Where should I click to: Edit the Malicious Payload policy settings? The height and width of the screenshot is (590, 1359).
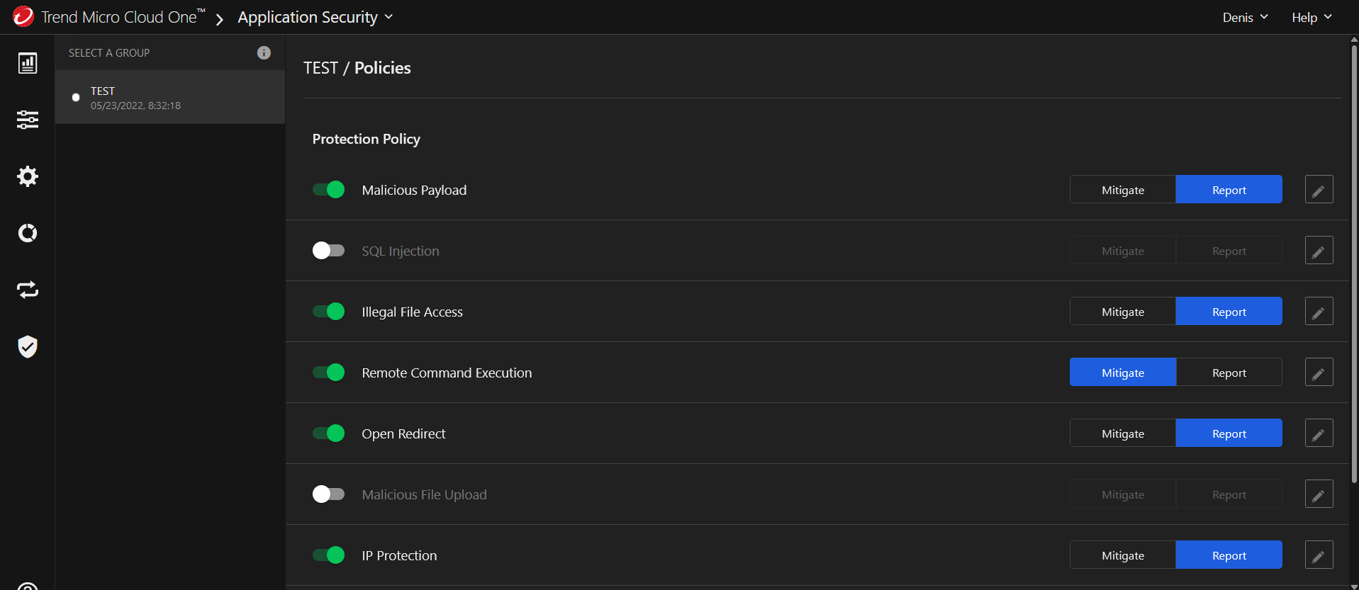[1319, 190]
